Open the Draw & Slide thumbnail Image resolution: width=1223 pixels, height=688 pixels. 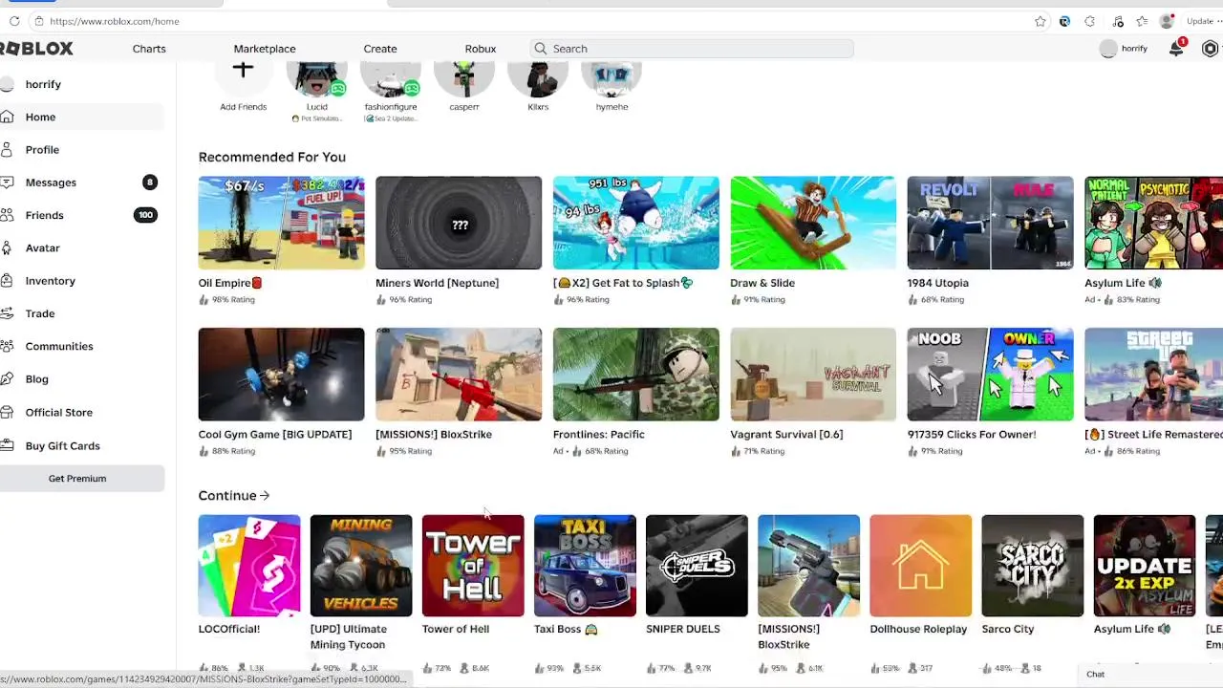coord(813,223)
